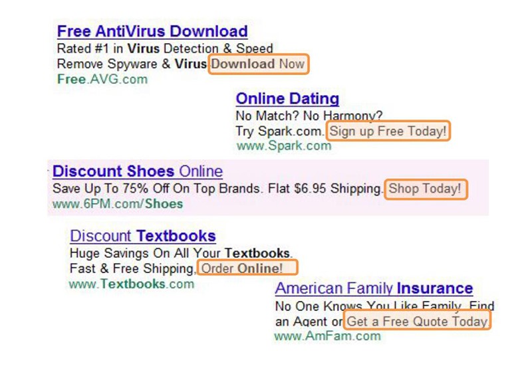Visit the www.Textbooks.com green URL

pos(132,284)
